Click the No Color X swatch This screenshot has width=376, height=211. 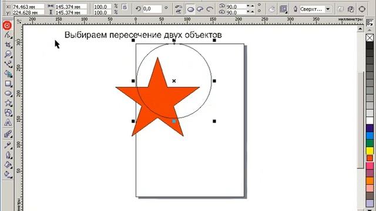(370, 38)
